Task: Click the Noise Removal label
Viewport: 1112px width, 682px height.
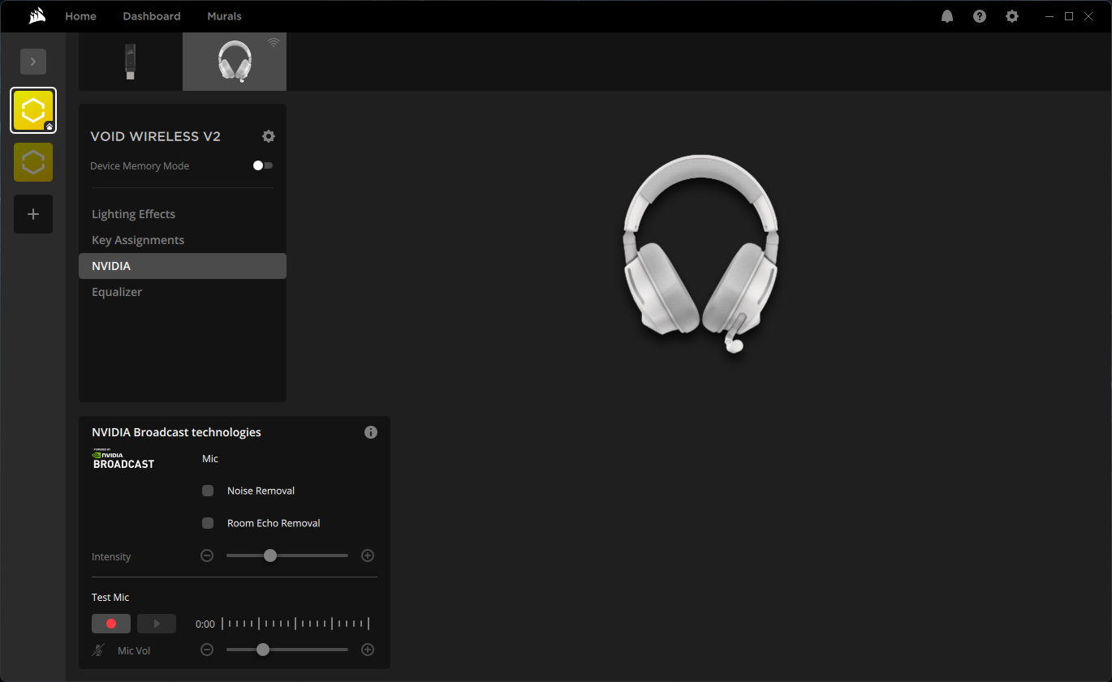Action: [261, 491]
